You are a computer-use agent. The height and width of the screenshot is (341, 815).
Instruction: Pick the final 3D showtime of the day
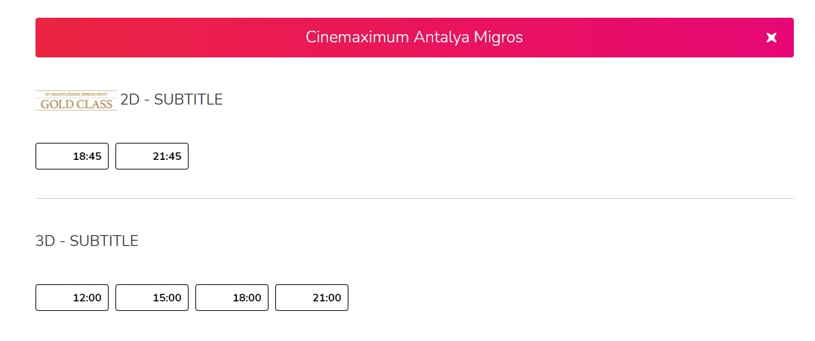(312, 297)
